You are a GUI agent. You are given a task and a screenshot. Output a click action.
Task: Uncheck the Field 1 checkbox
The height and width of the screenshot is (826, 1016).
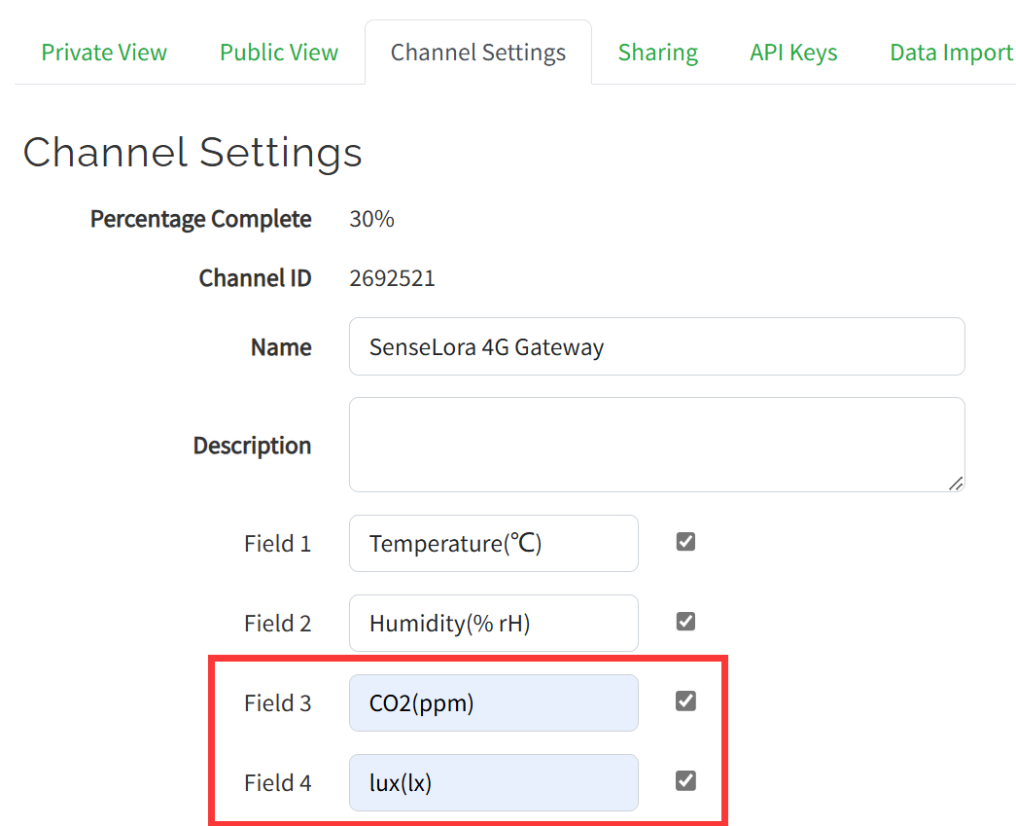coord(685,541)
